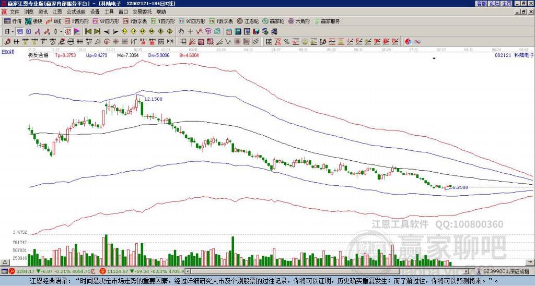Open the calendar icon
The height and width of the screenshot is (286, 535).
[229, 32]
